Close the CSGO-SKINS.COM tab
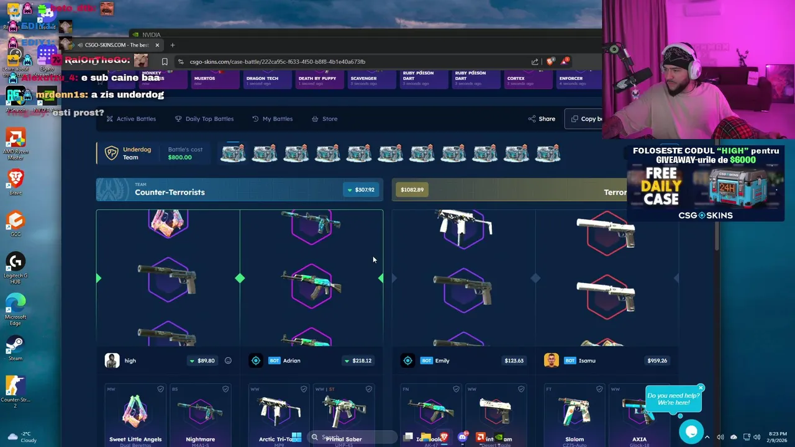This screenshot has height=447, width=795. click(157, 45)
